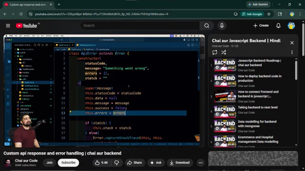Viewport: 305px width, 171px height.
Task: Open the Chai aur Code channel avatar
Action: [x=8, y=162]
